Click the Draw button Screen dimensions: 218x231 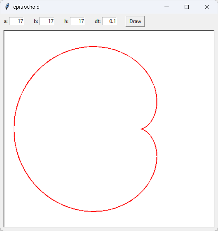click(135, 21)
